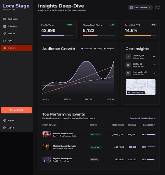
Task: Click the 98% engagement bar for Sunset Session
Action: click(x=151, y=134)
